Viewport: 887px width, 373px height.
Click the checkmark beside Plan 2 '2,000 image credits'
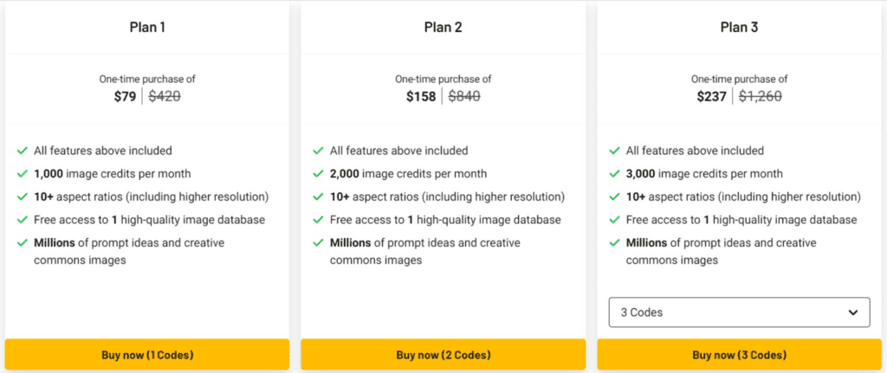(319, 174)
